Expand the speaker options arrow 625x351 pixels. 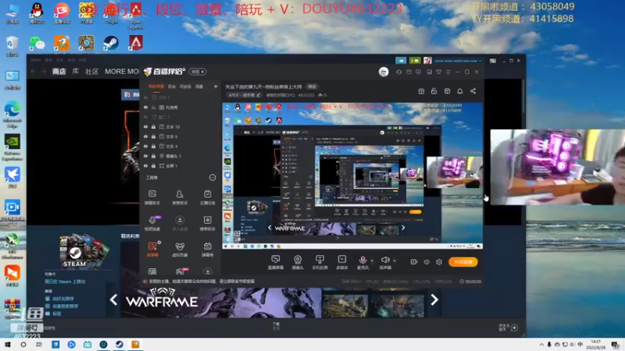click(395, 261)
